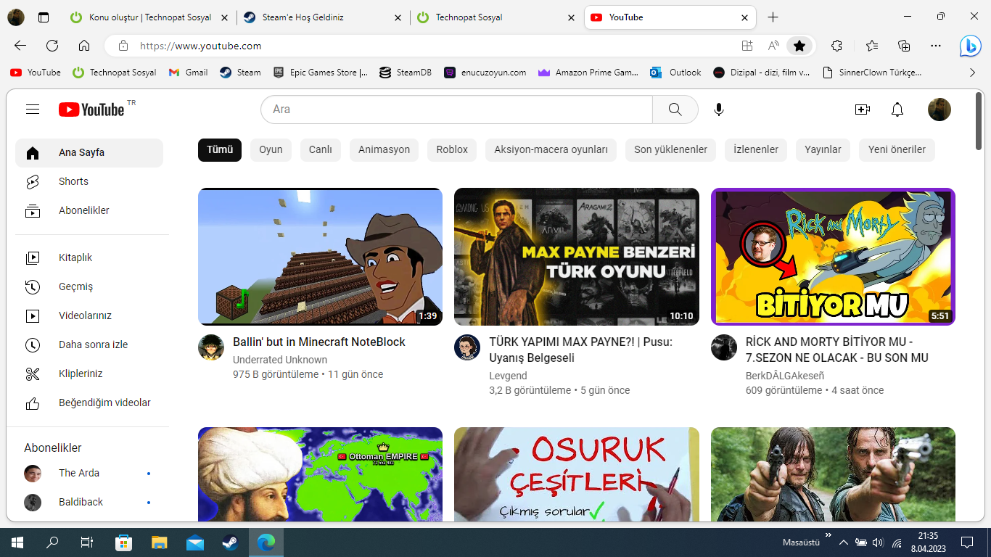The image size is (991, 557).
Task: Click the magnifier search button beside Ara
Action: pyautogui.click(x=675, y=110)
